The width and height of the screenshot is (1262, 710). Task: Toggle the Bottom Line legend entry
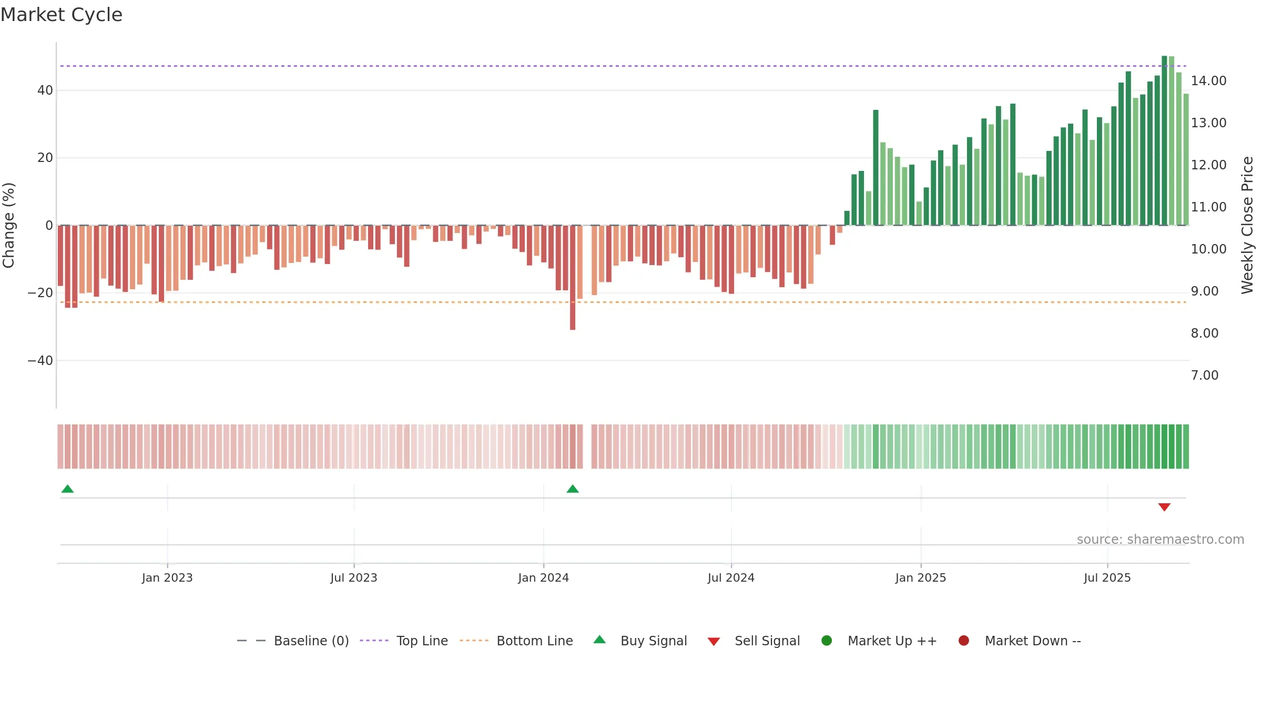click(516, 641)
